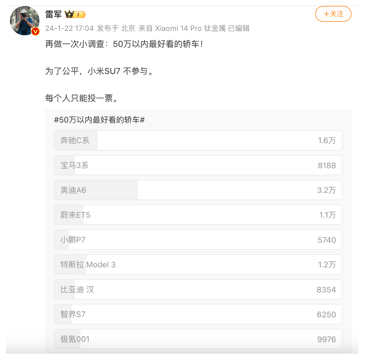Image resolution: width=365 pixels, height=358 pixels.
Task: Choose 蔚来ET5 in the poll
Action: tap(198, 215)
